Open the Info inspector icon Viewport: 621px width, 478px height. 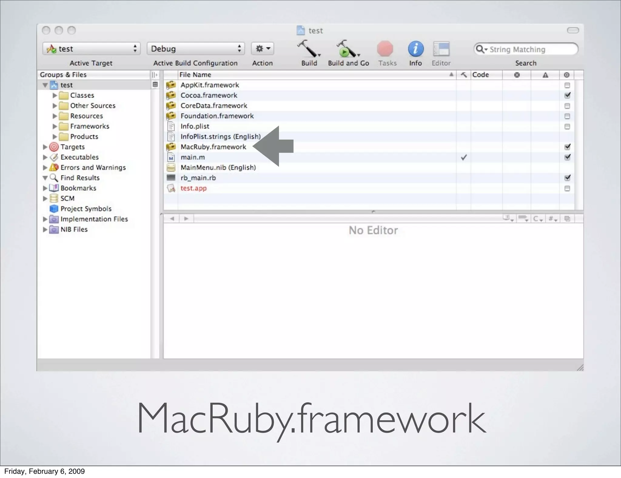(415, 49)
